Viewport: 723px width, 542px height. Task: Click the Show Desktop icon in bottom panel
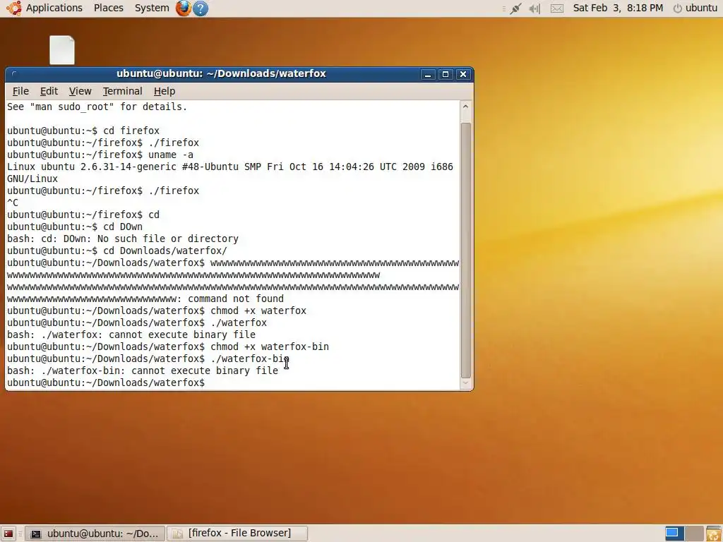tap(8, 534)
